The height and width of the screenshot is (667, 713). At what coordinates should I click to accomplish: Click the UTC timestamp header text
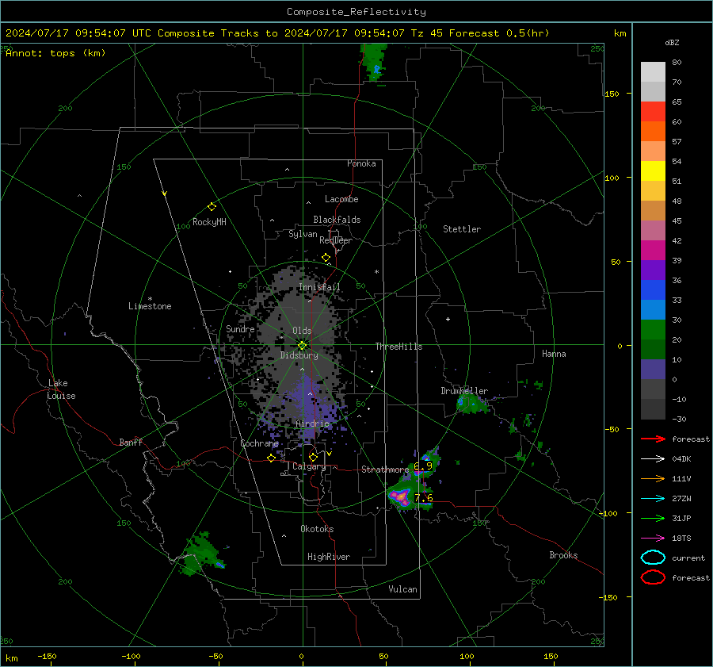[277, 33]
